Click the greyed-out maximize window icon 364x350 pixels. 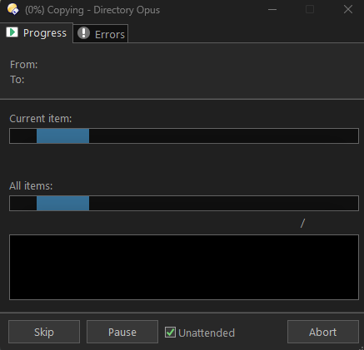[310, 9]
